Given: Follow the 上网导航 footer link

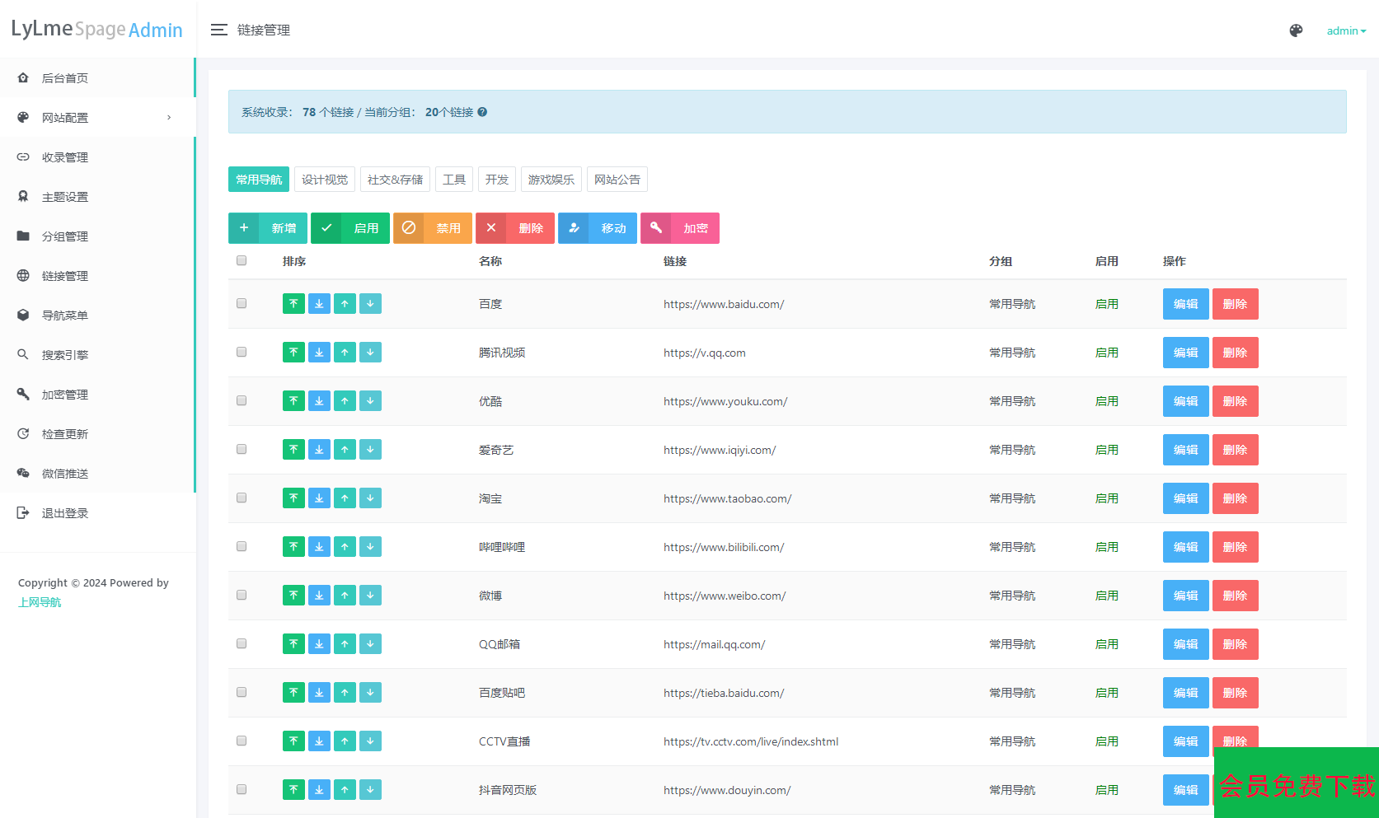Looking at the screenshot, I should coord(40,602).
